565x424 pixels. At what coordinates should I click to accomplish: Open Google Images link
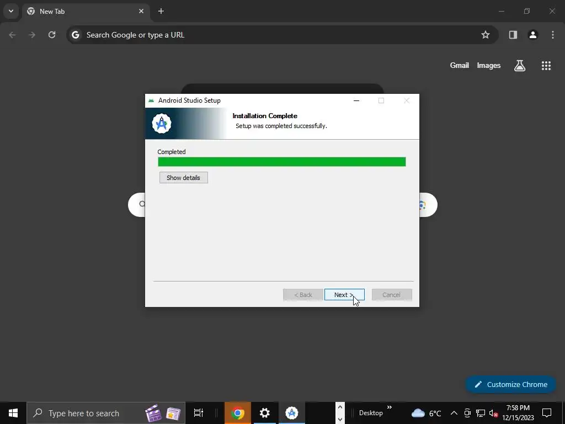tap(489, 65)
